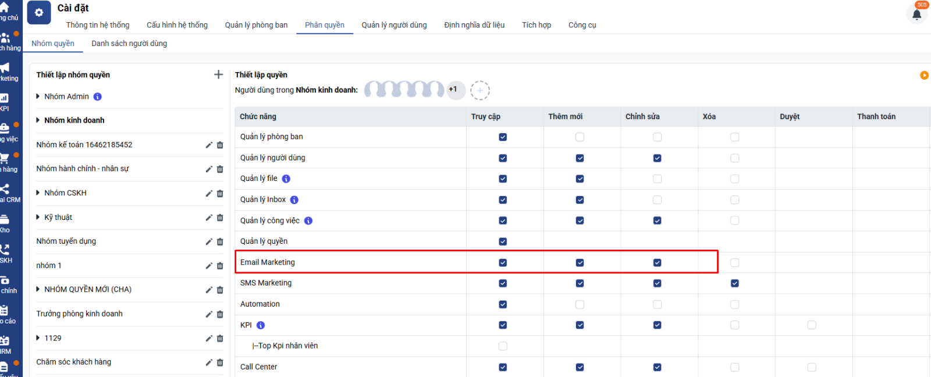Expand NHÓM QUYỀN MỚI (CHA) group
Viewport: 931px width, 377px height.
[x=38, y=290]
